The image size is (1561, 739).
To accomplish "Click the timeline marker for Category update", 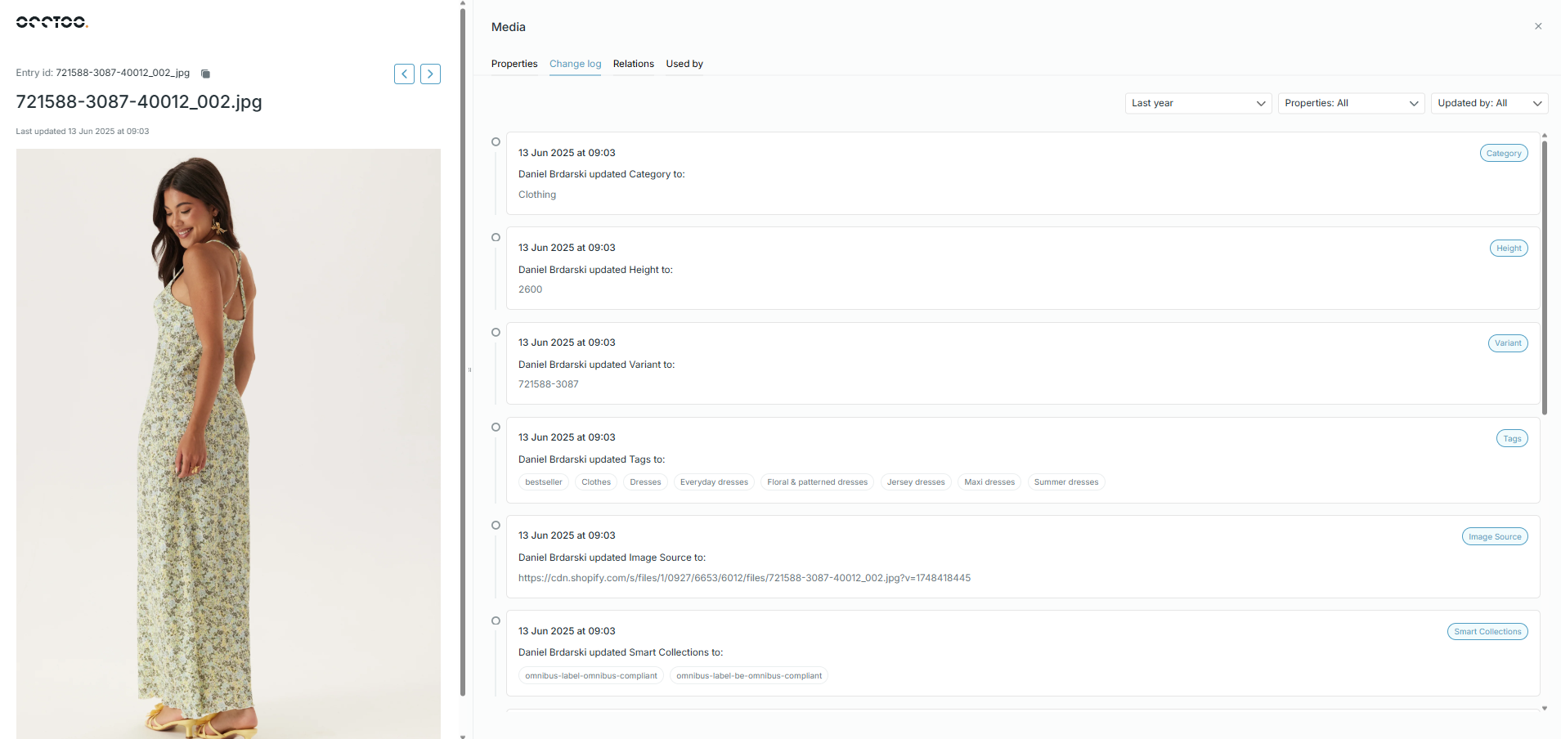I will pyautogui.click(x=496, y=142).
